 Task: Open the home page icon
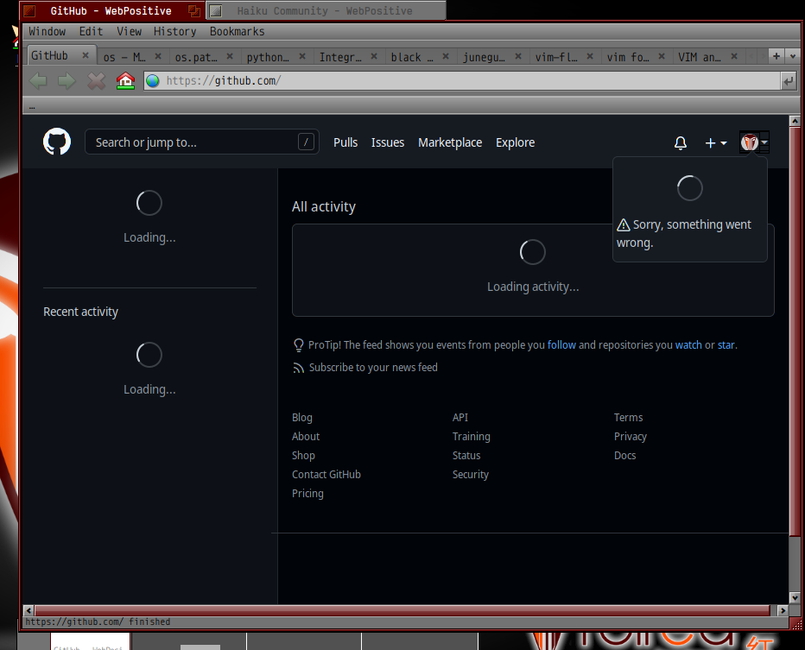click(x=125, y=80)
